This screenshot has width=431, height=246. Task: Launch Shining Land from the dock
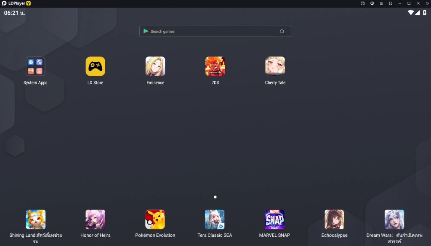(35, 219)
